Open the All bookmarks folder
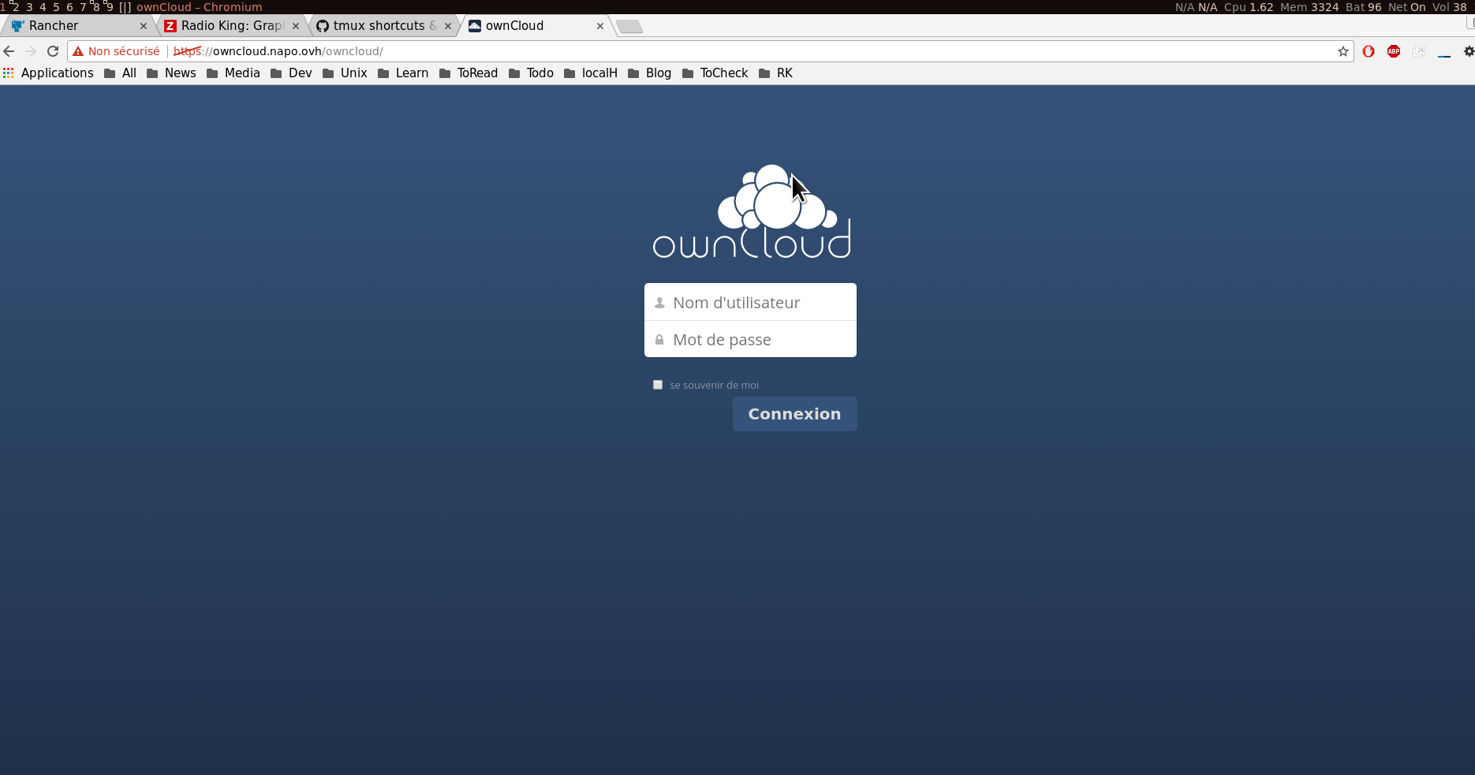The width and height of the screenshot is (1475, 775). pyautogui.click(x=121, y=73)
